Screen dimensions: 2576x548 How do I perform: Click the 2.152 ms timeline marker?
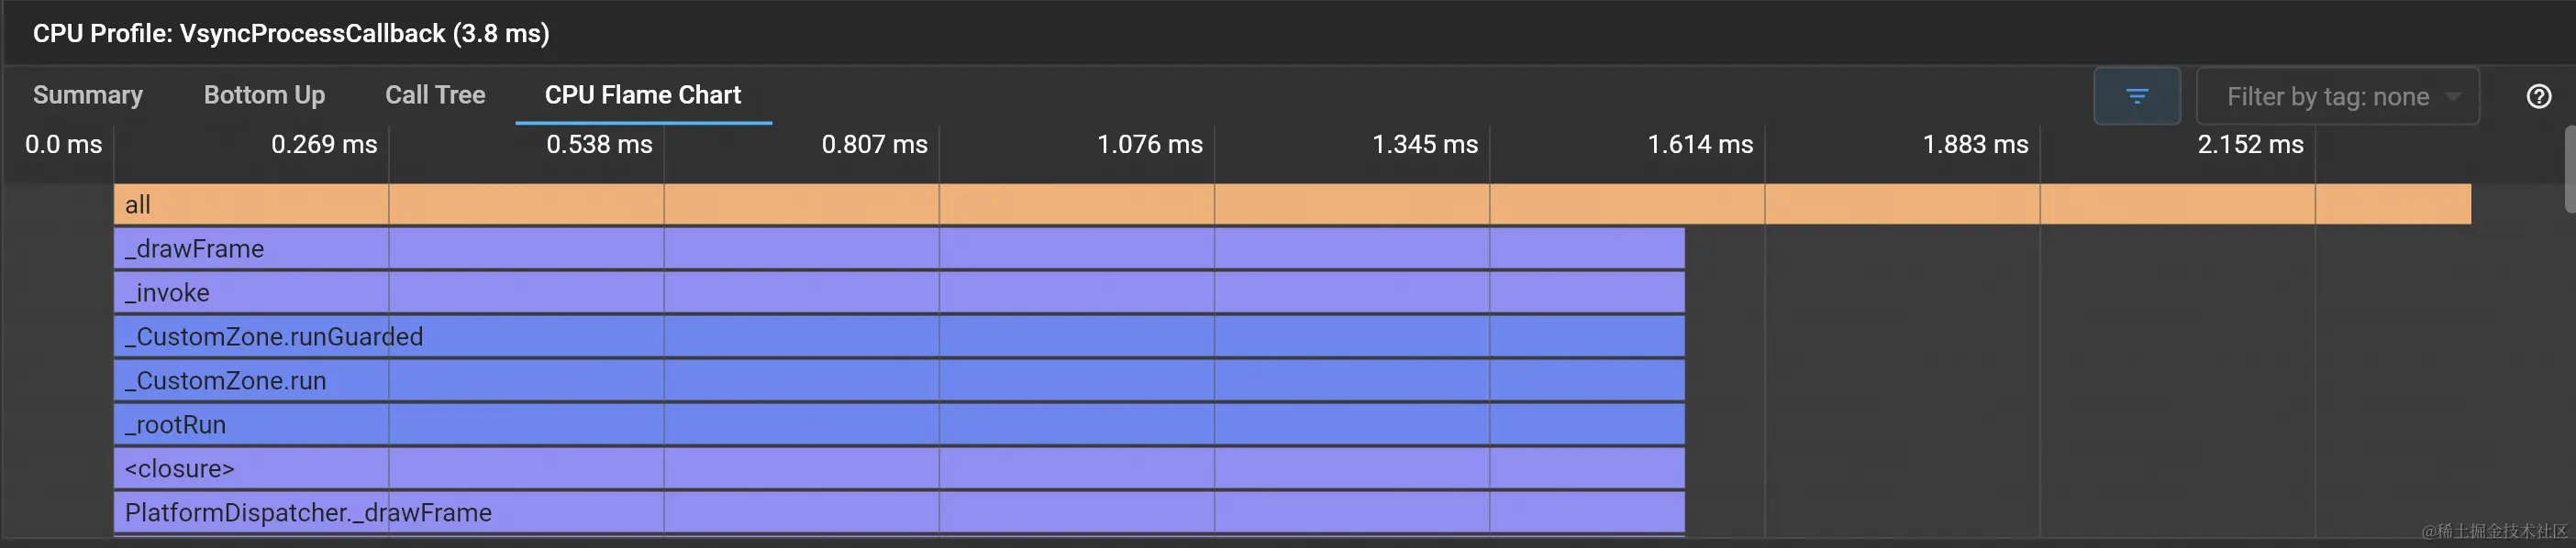tap(2250, 145)
